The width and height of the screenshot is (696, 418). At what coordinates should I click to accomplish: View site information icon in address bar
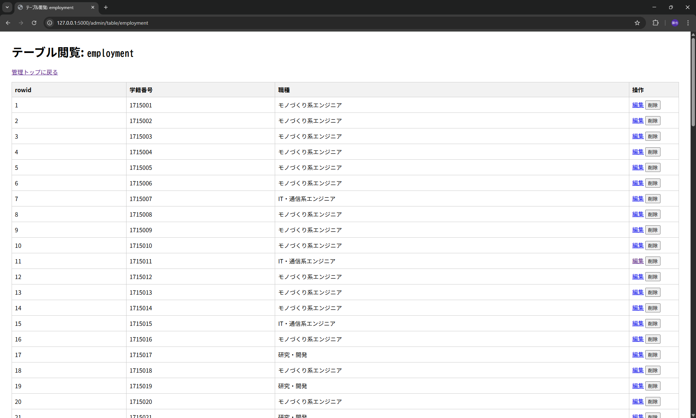50,23
